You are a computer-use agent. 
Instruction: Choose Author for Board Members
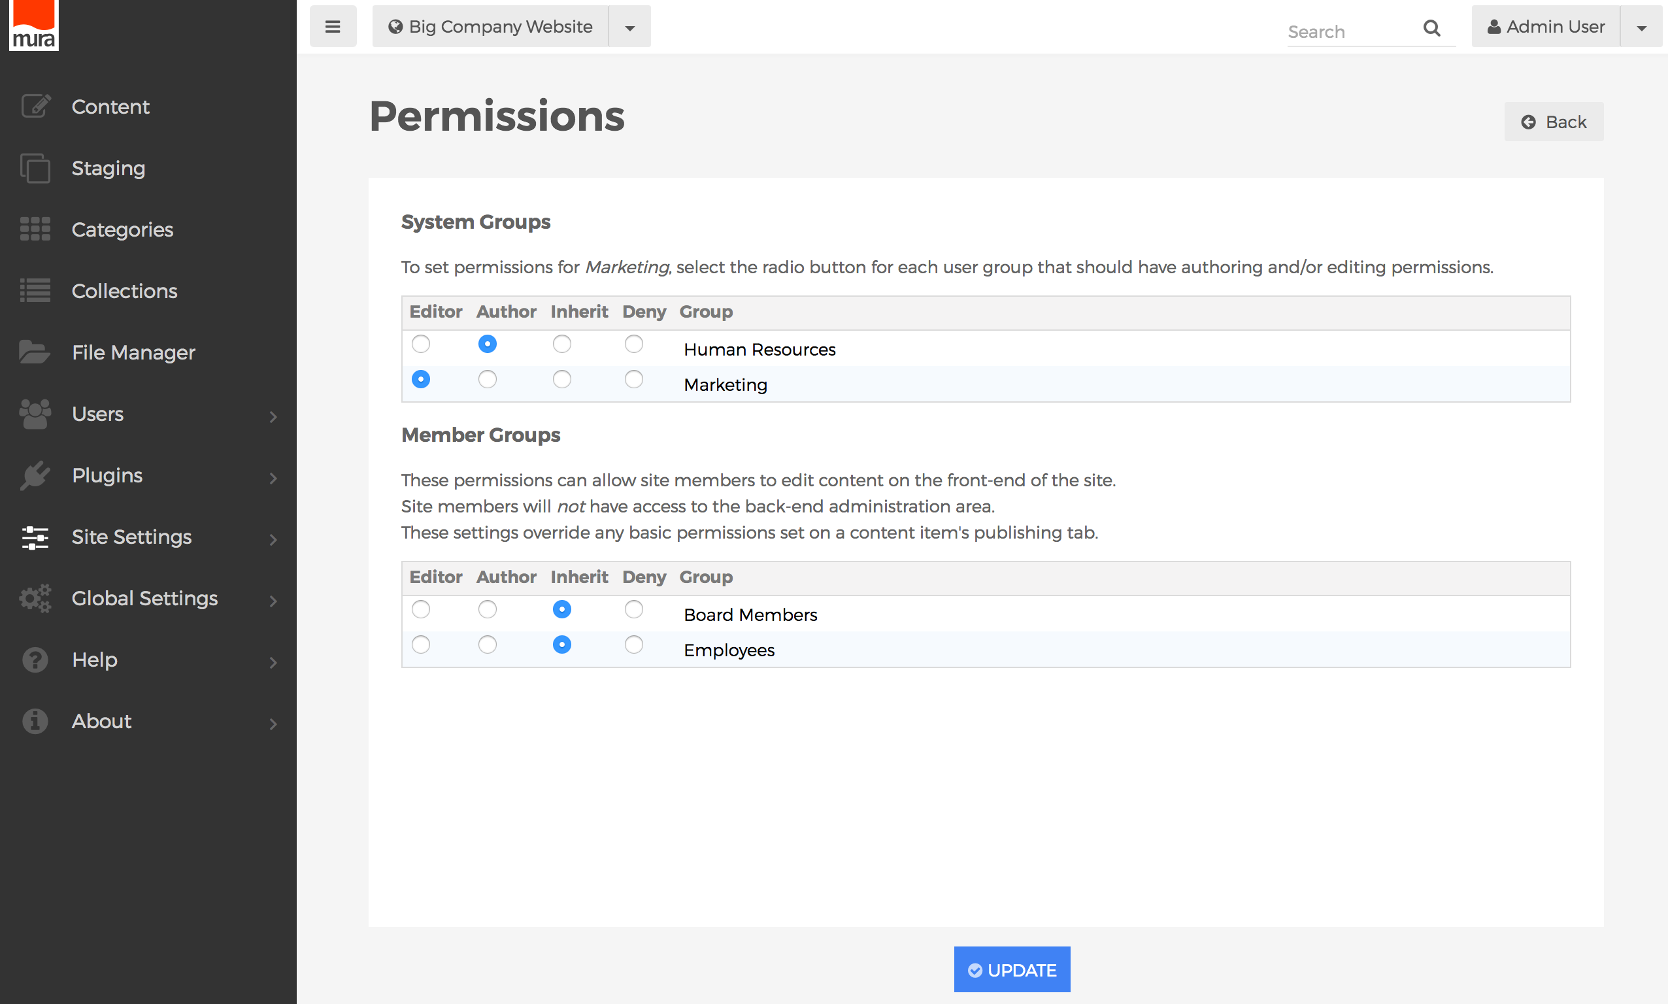487,609
